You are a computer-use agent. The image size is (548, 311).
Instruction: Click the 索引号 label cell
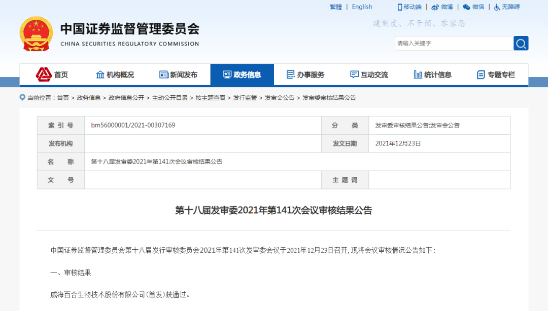pyautogui.click(x=61, y=125)
